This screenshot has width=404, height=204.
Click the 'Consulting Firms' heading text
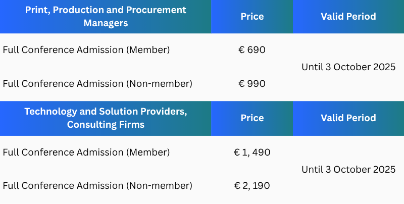pyautogui.click(x=106, y=125)
